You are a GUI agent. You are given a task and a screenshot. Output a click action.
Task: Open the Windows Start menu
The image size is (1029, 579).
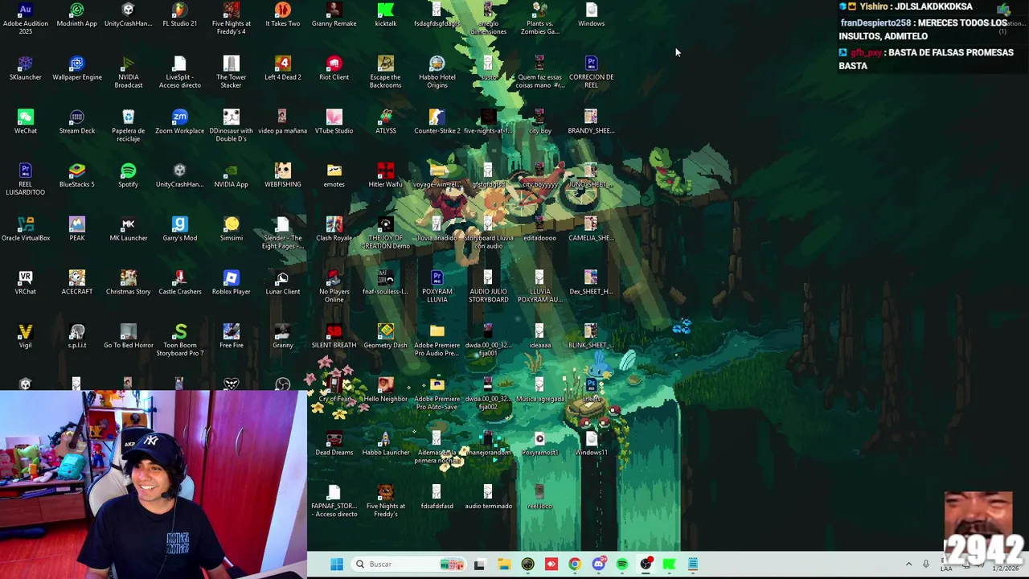tap(337, 565)
